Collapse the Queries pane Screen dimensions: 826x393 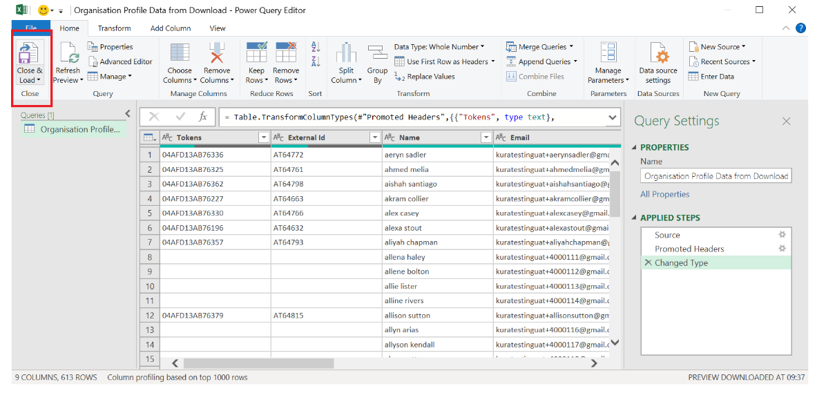click(127, 114)
